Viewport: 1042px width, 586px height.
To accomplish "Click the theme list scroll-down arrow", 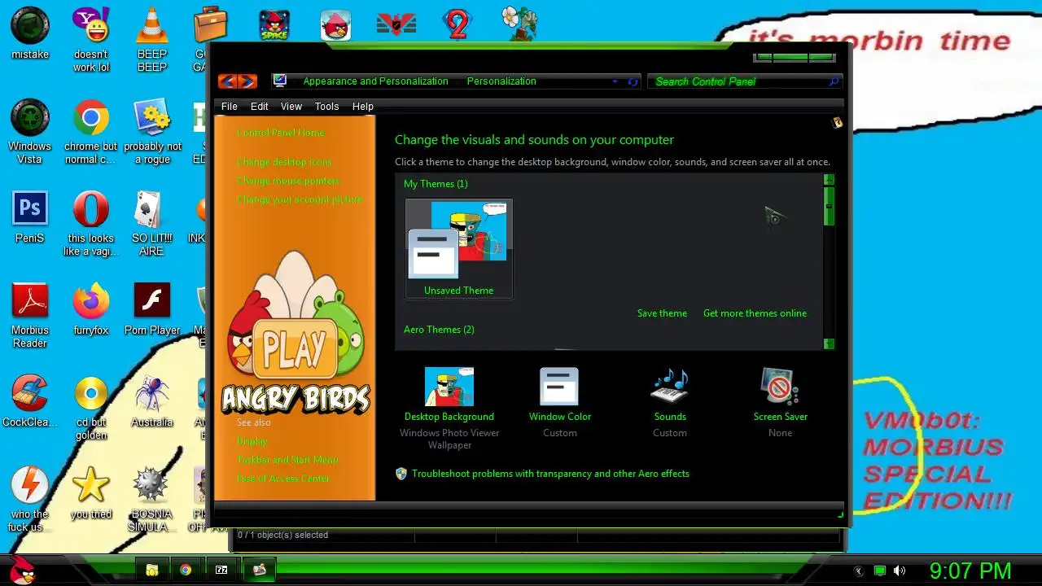I will point(829,343).
